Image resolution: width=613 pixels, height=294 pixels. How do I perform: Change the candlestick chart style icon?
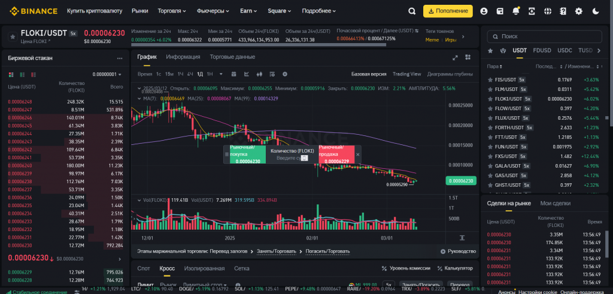[x=259, y=74]
